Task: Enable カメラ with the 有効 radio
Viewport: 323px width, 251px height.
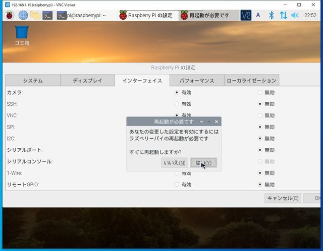Action: pos(177,92)
